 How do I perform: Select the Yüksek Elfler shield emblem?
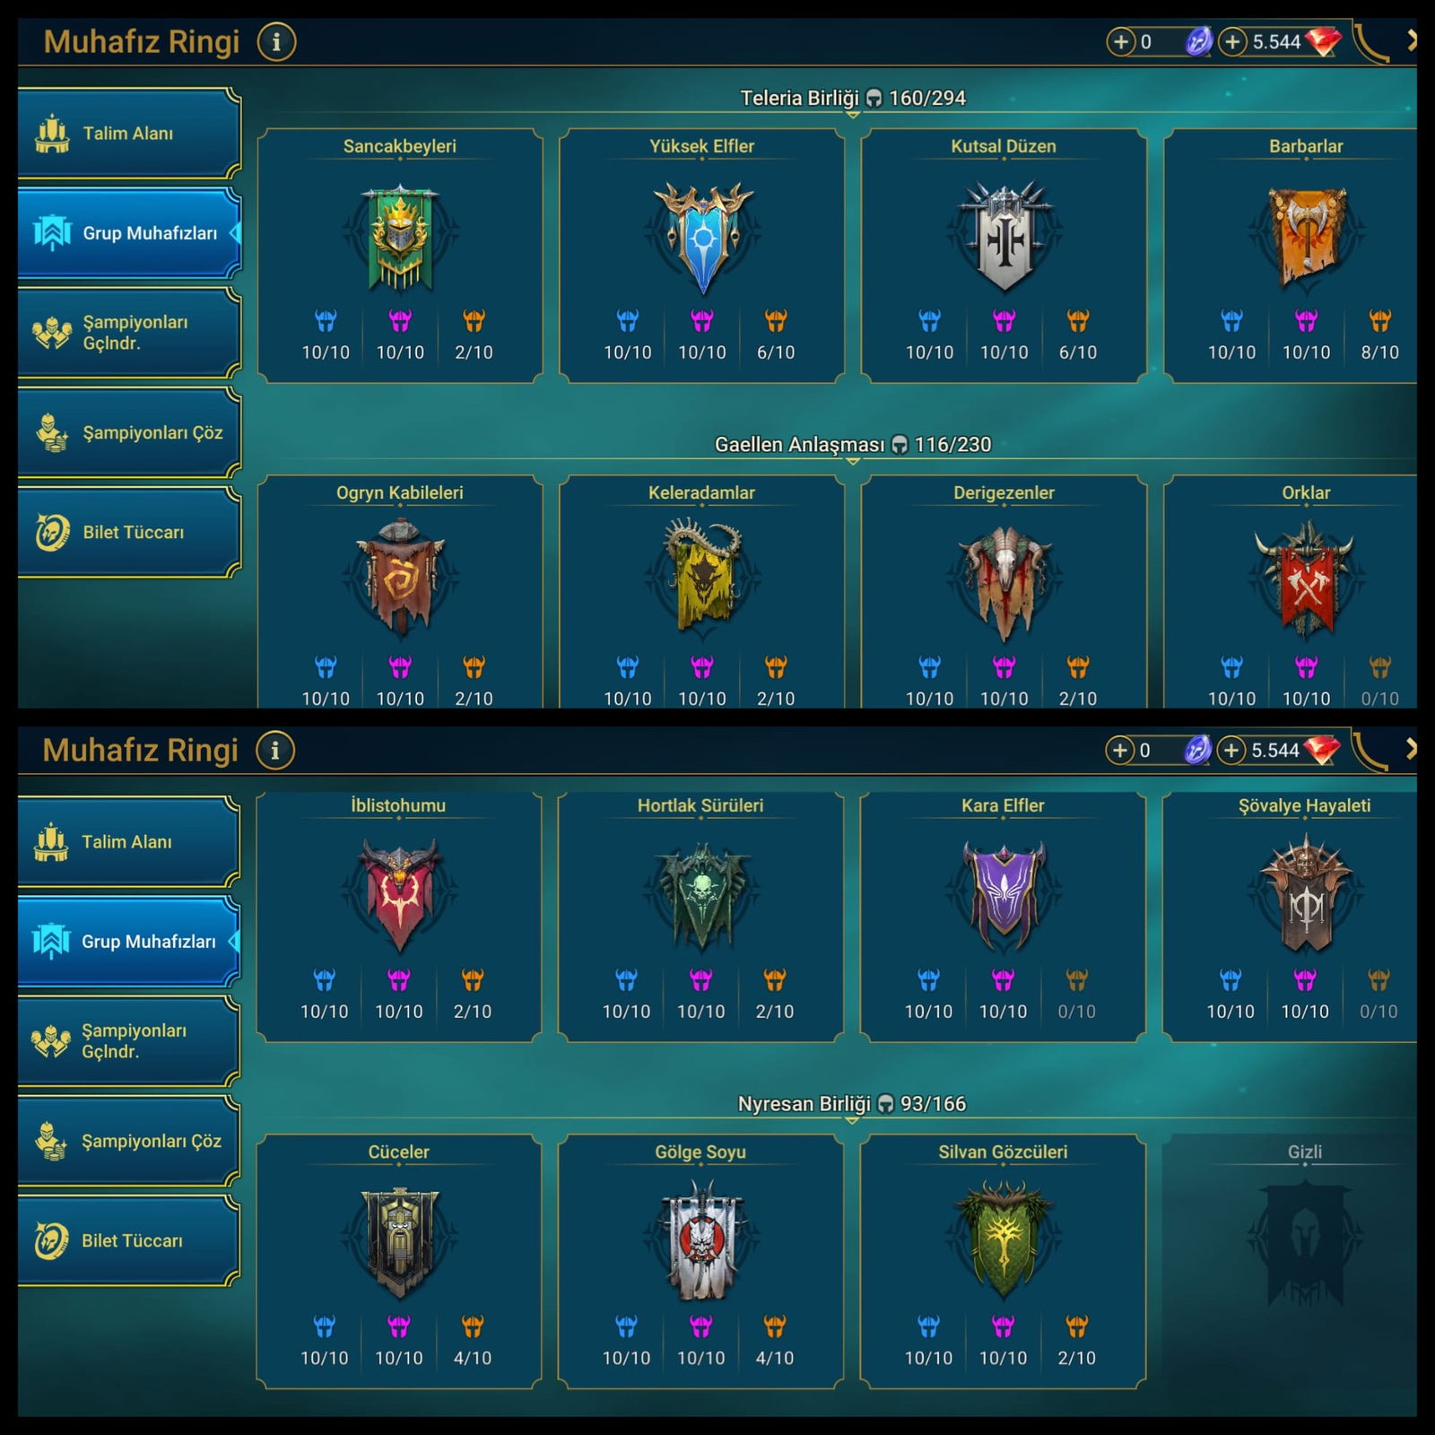702,238
